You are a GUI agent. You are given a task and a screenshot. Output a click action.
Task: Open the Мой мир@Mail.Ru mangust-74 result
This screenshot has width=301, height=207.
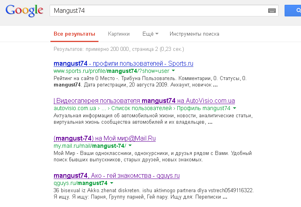[x=104, y=138]
